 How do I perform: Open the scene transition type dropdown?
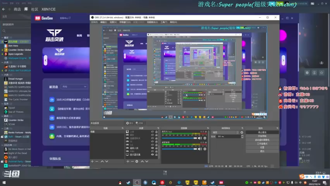point(226,132)
